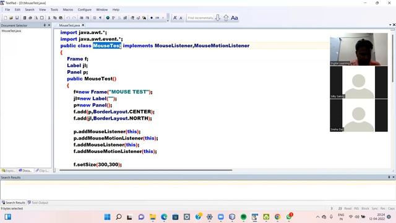Click the highlighted MouseTest class name
This screenshot has width=396, height=223.
[107, 46]
